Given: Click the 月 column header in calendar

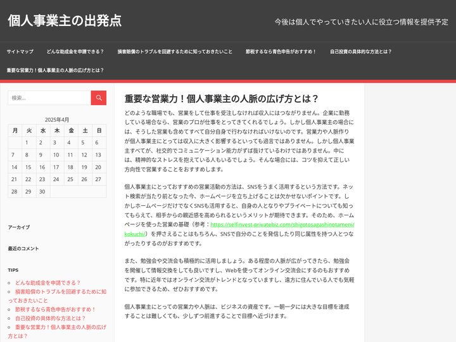Looking at the screenshot, I should click(15, 130).
